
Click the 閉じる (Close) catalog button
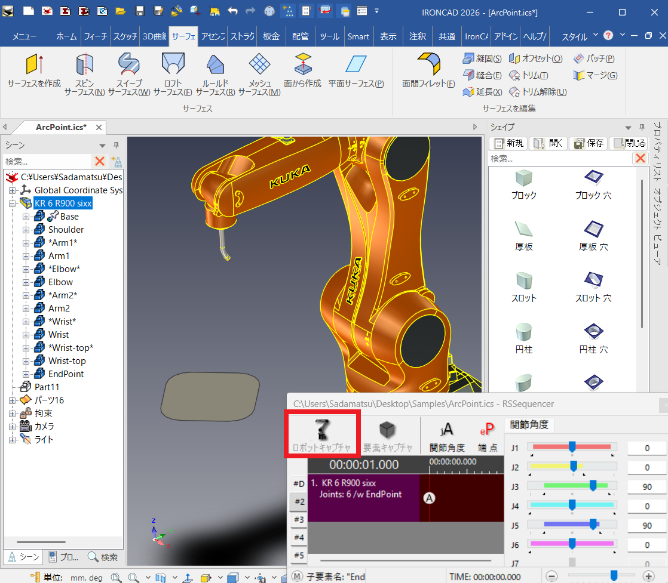pos(629,143)
